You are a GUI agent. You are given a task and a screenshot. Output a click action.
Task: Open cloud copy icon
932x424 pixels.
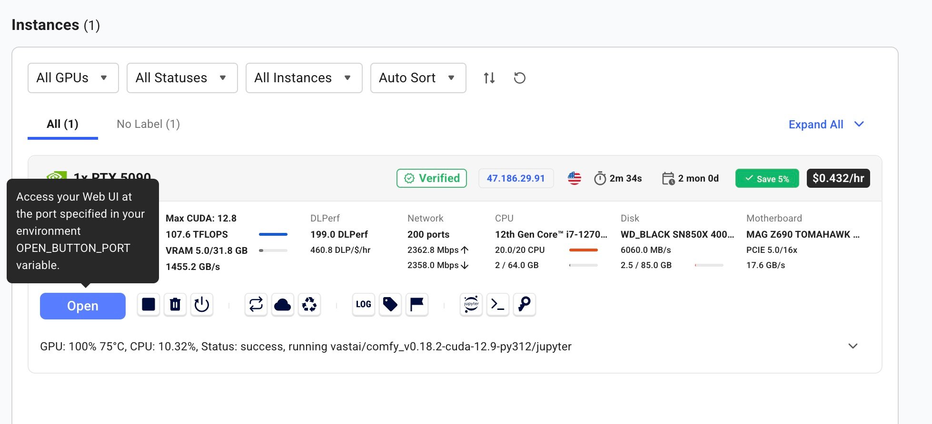[283, 305]
